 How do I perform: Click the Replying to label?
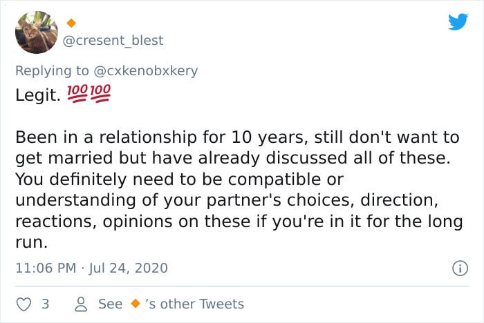click(x=52, y=71)
